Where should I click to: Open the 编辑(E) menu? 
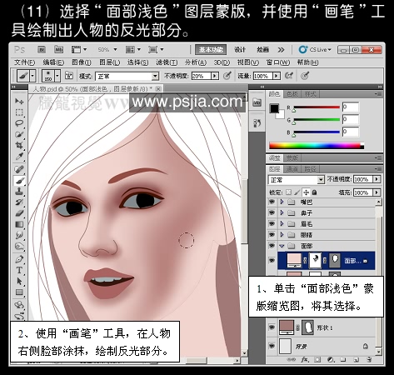pos(53,62)
